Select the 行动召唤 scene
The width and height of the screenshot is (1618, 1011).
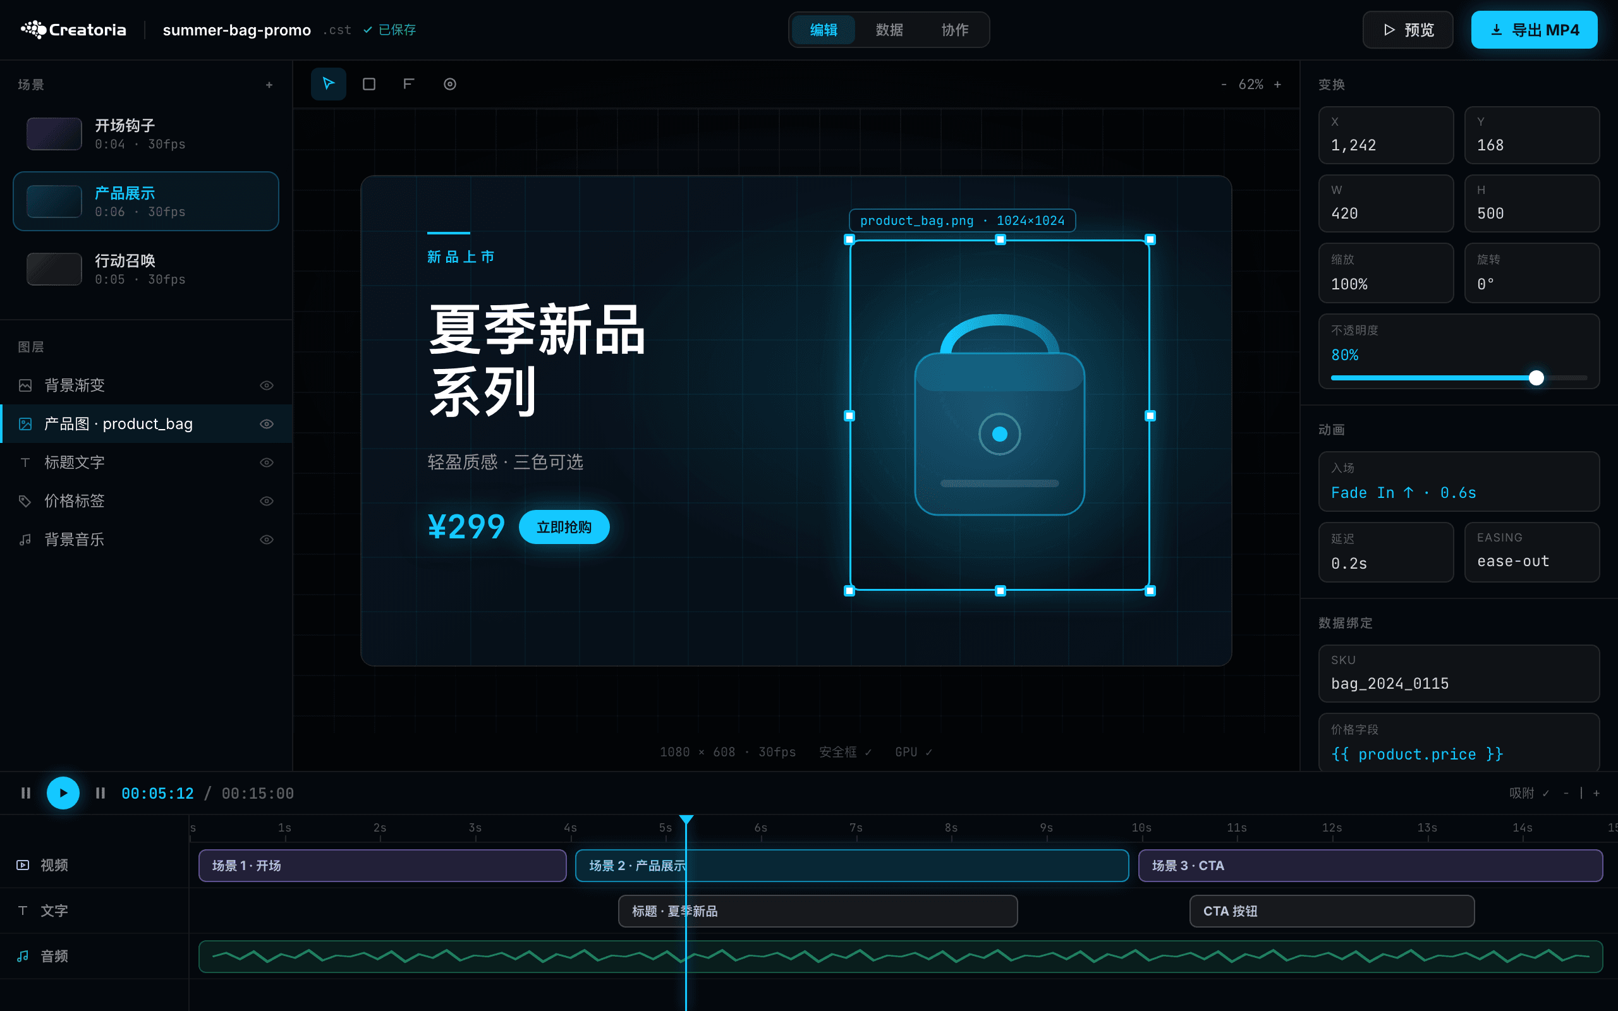point(146,269)
